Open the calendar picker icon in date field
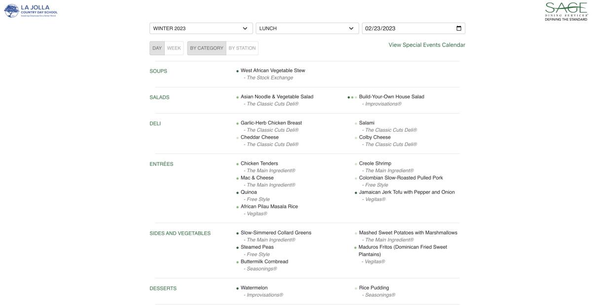Image resolution: width=592 pixels, height=305 pixels. coord(459,28)
